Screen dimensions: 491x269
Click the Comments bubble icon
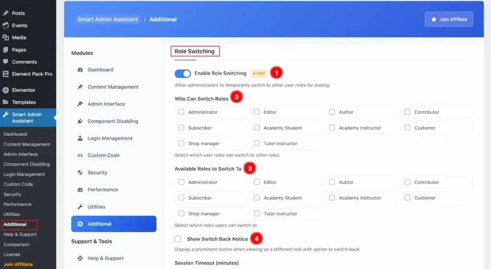pos(6,62)
